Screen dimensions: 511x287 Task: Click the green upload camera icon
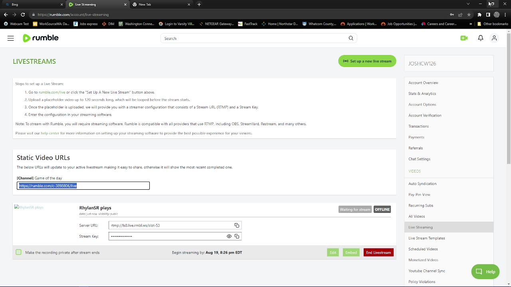coord(464,38)
